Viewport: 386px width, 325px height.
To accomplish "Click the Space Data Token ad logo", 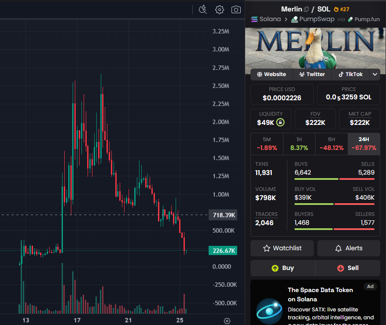I will pyautogui.click(x=269, y=311).
